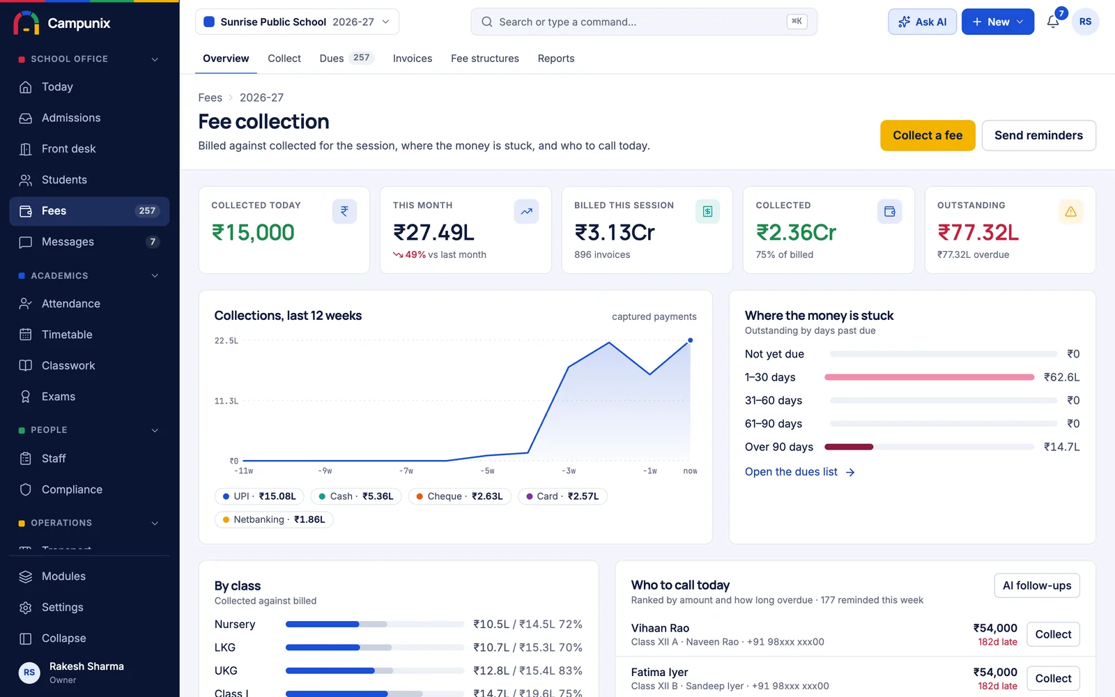The width and height of the screenshot is (1115, 697).
Task: Open the notifications bell
Action: click(x=1053, y=22)
